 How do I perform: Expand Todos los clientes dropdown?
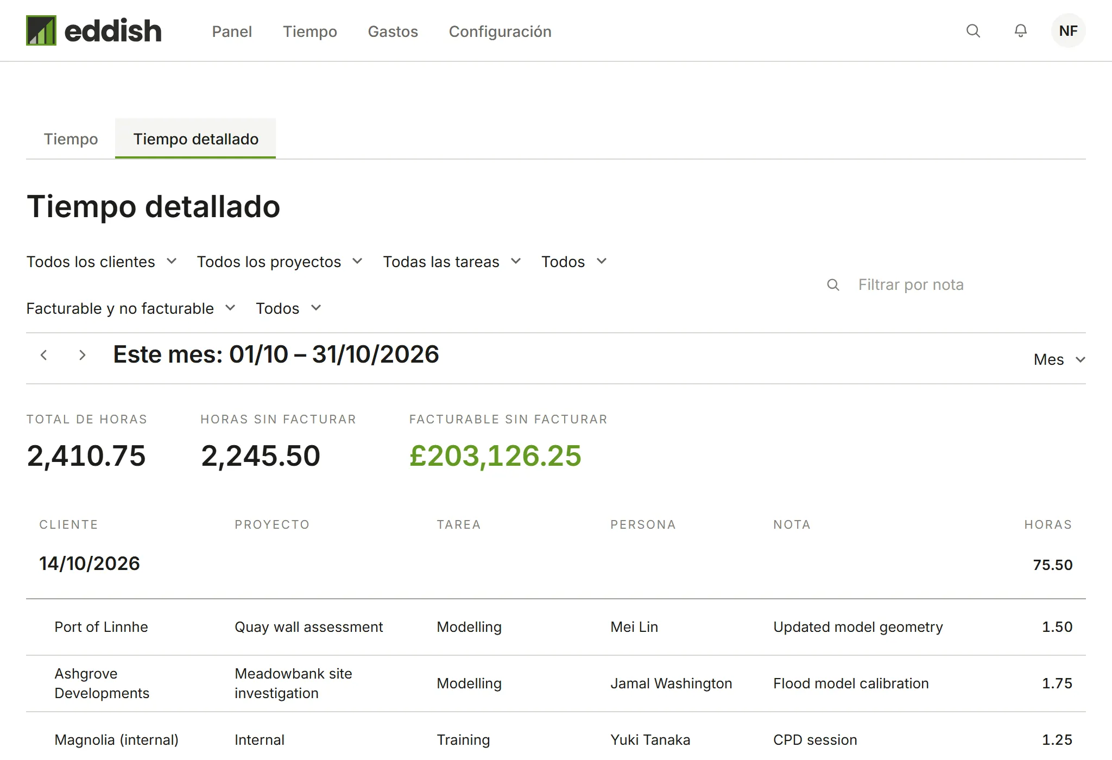102,262
